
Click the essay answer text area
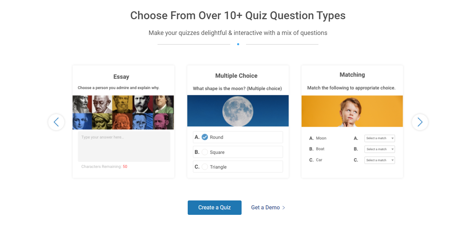click(x=124, y=147)
